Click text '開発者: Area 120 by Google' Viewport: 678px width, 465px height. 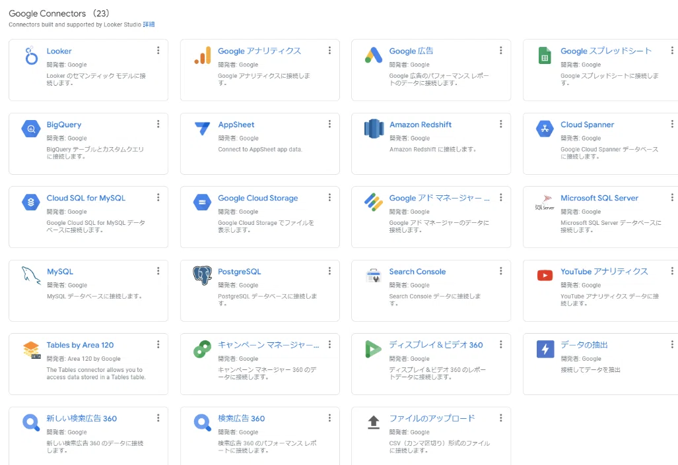pos(83,359)
